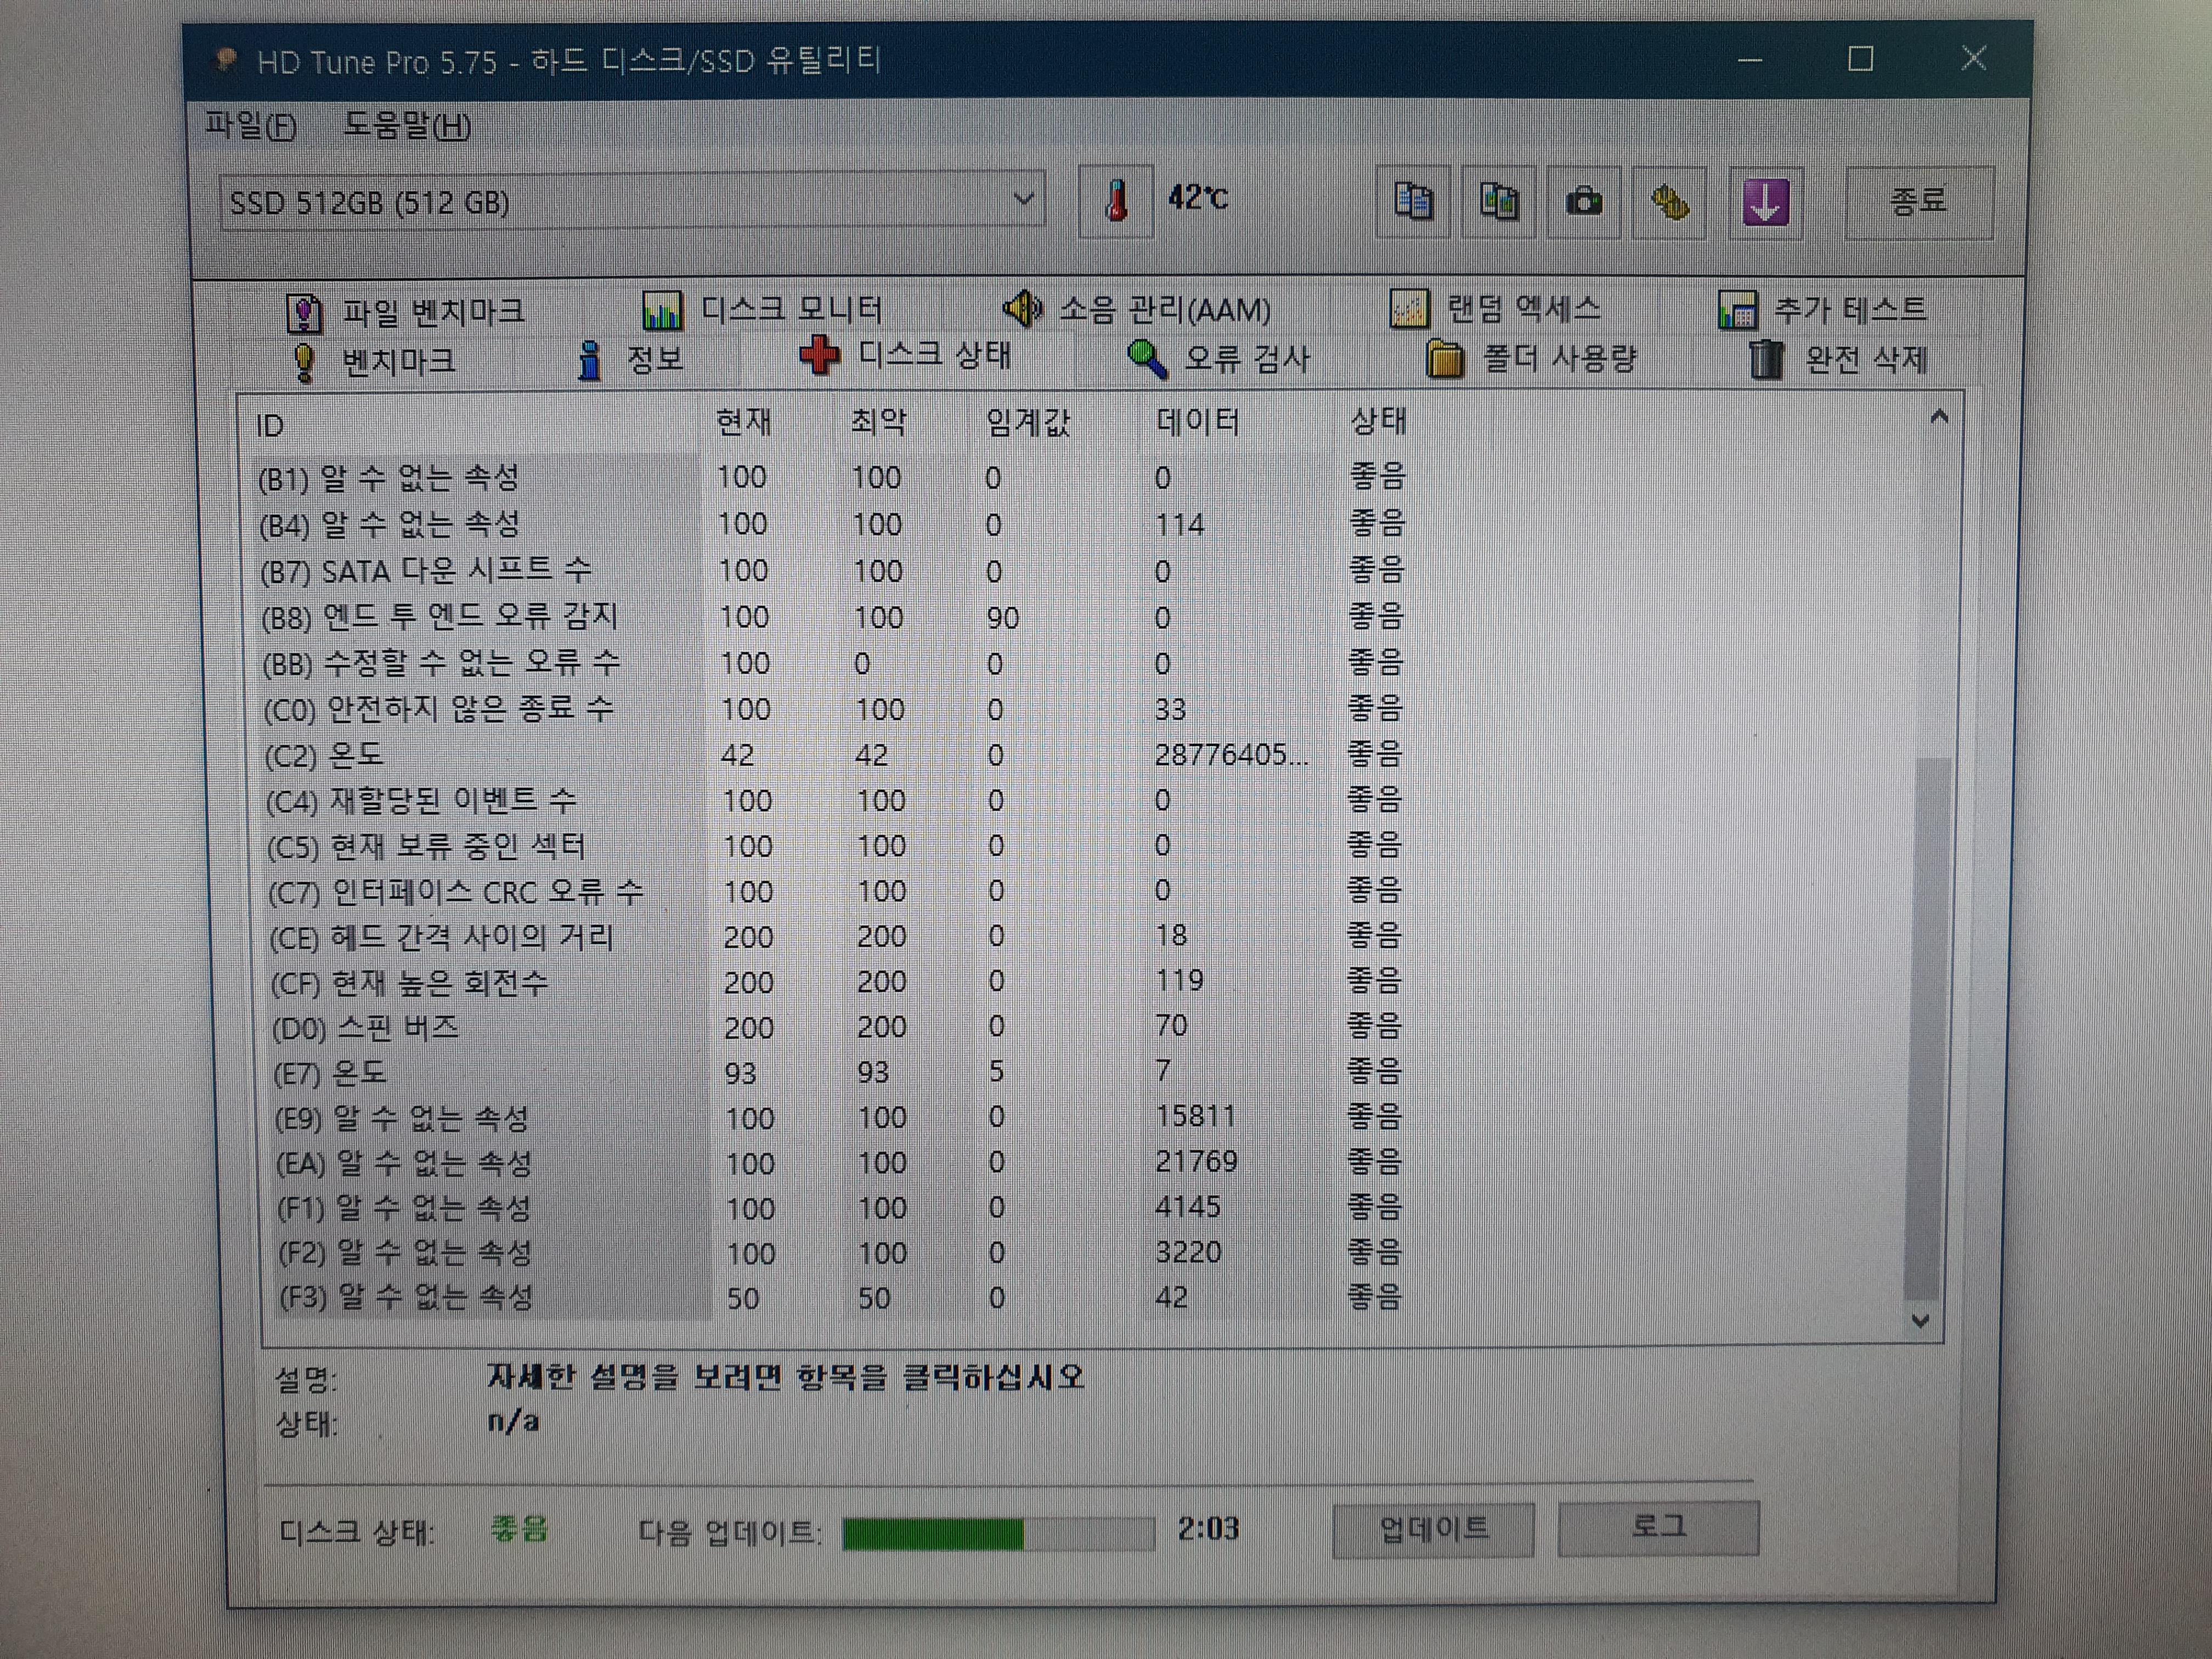
Task: Open the options wrench icon
Action: pyautogui.click(x=1669, y=202)
